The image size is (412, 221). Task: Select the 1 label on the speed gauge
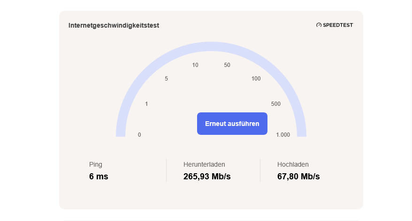click(146, 104)
